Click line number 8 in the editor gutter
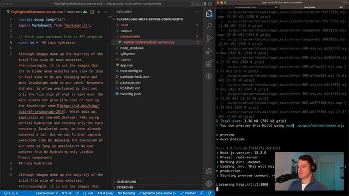 click(11, 163)
